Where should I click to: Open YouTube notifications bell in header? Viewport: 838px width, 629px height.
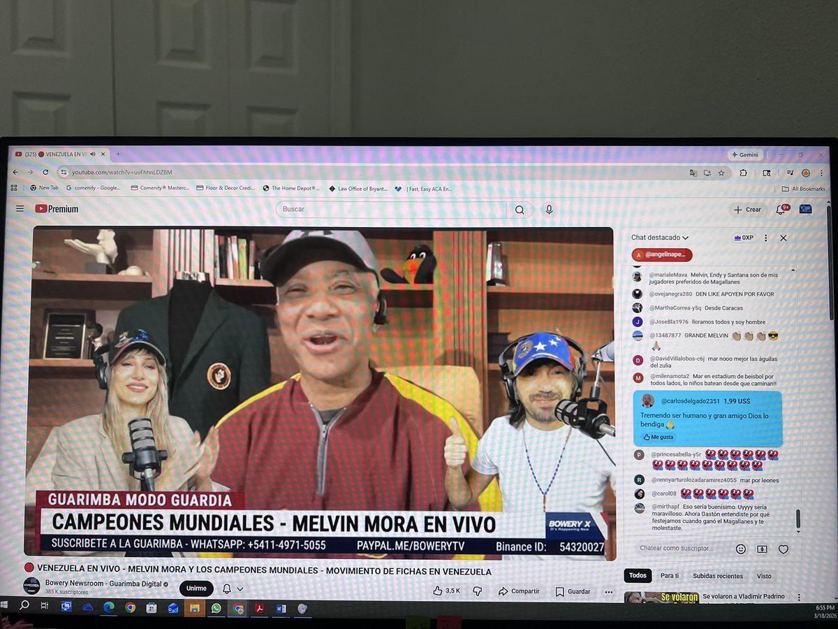(782, 210)
